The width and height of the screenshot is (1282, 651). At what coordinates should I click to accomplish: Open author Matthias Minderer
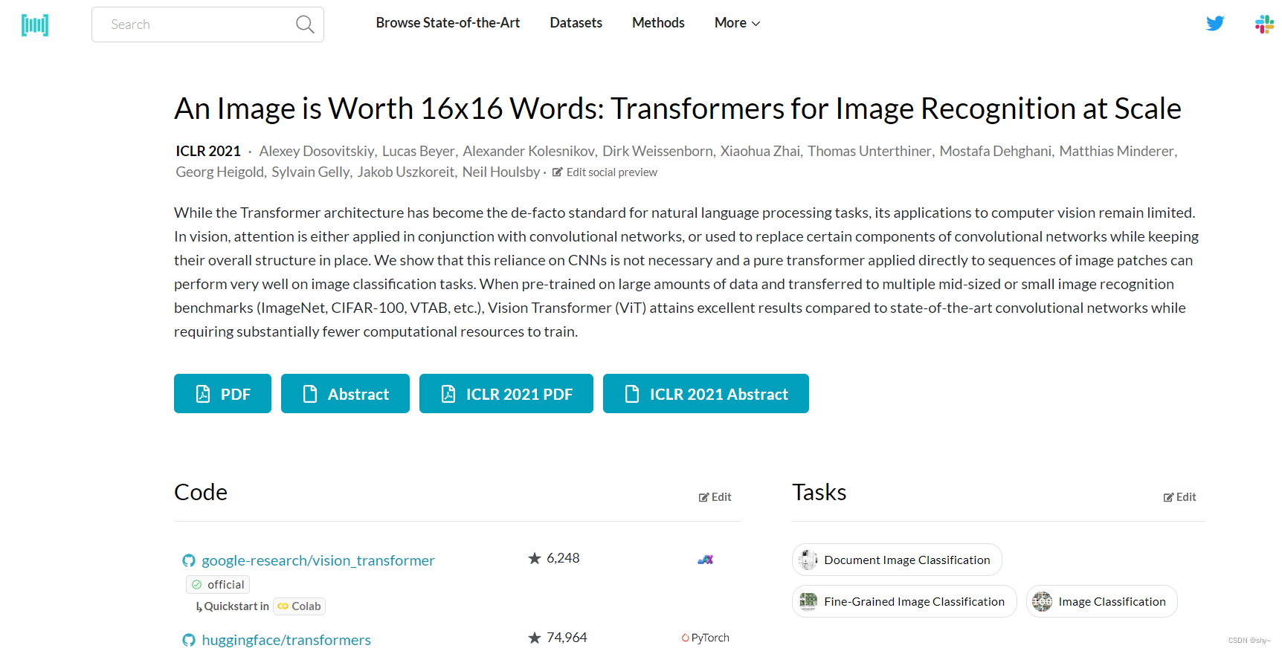coord(1117,151)
